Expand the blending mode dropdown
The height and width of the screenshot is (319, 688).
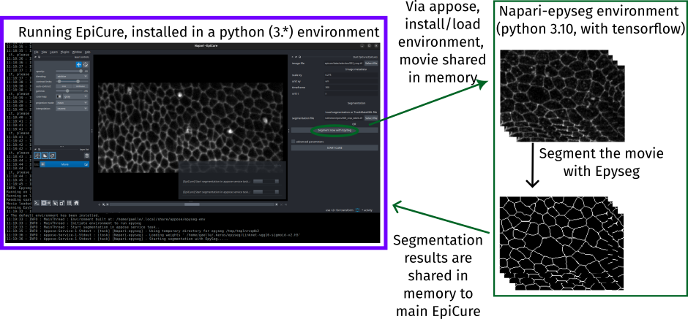[x=73, y=75]
